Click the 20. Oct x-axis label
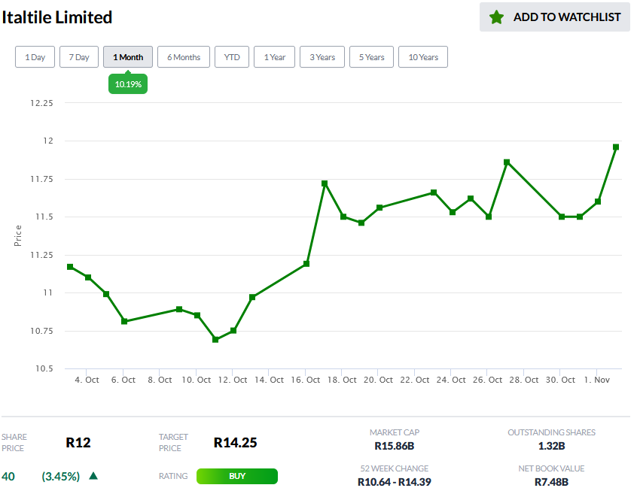Image resolution: width=637 pixels, height=491 pixels. point(378,380)
